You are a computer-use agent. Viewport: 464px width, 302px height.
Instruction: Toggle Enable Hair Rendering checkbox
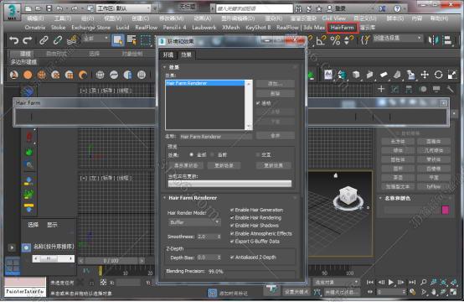tap(232, 217)
